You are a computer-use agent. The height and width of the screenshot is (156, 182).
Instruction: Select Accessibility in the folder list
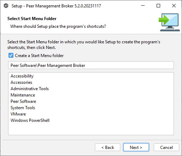22,76
